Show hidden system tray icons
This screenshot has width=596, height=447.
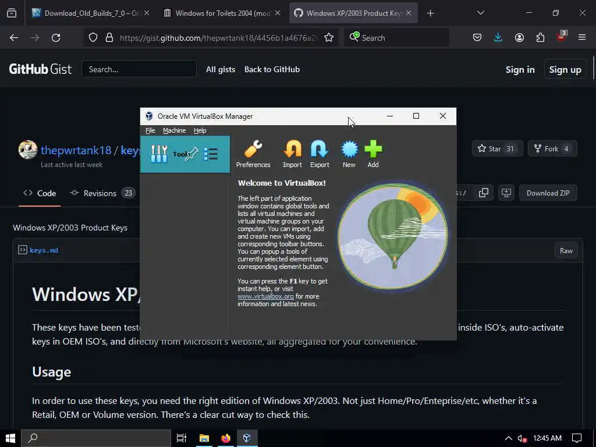tap(508, 438)
